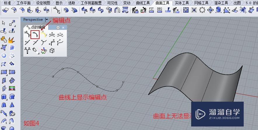Select the triangle surface with points icon
The image size is (258, 130).
(227, 10)
